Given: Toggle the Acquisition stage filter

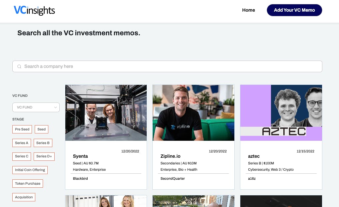Looking at the screenshot, I should tap(24, 197).
